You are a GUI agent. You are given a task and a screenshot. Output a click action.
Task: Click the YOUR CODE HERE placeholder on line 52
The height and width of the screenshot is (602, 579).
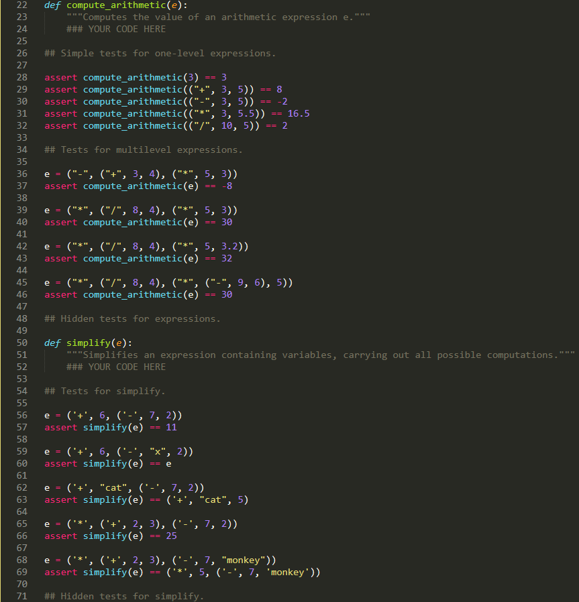(x=117, y=367)
